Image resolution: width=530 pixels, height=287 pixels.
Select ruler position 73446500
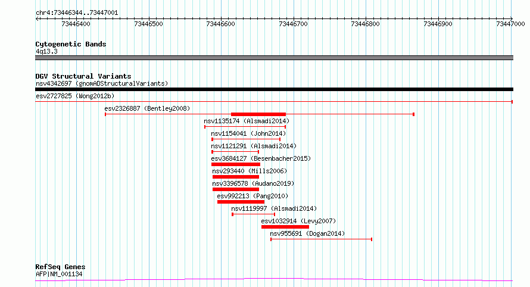click(148, 24)
